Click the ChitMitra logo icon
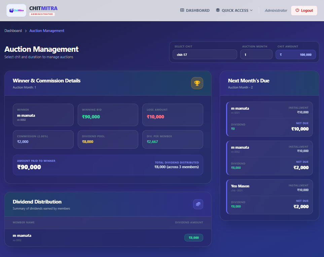Image resolution: width=324 pixels, height=257 pixels. tap(16, 10)
